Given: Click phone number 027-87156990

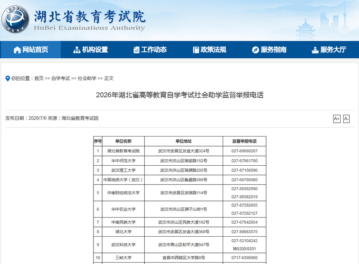Looking at the screenshot, I should (x=244, y=170).
